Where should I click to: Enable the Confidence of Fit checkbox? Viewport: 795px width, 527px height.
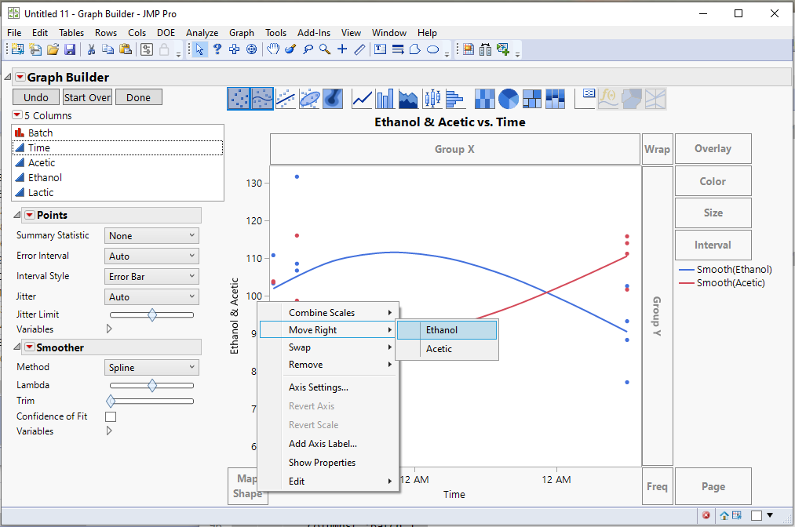[111, 416]
